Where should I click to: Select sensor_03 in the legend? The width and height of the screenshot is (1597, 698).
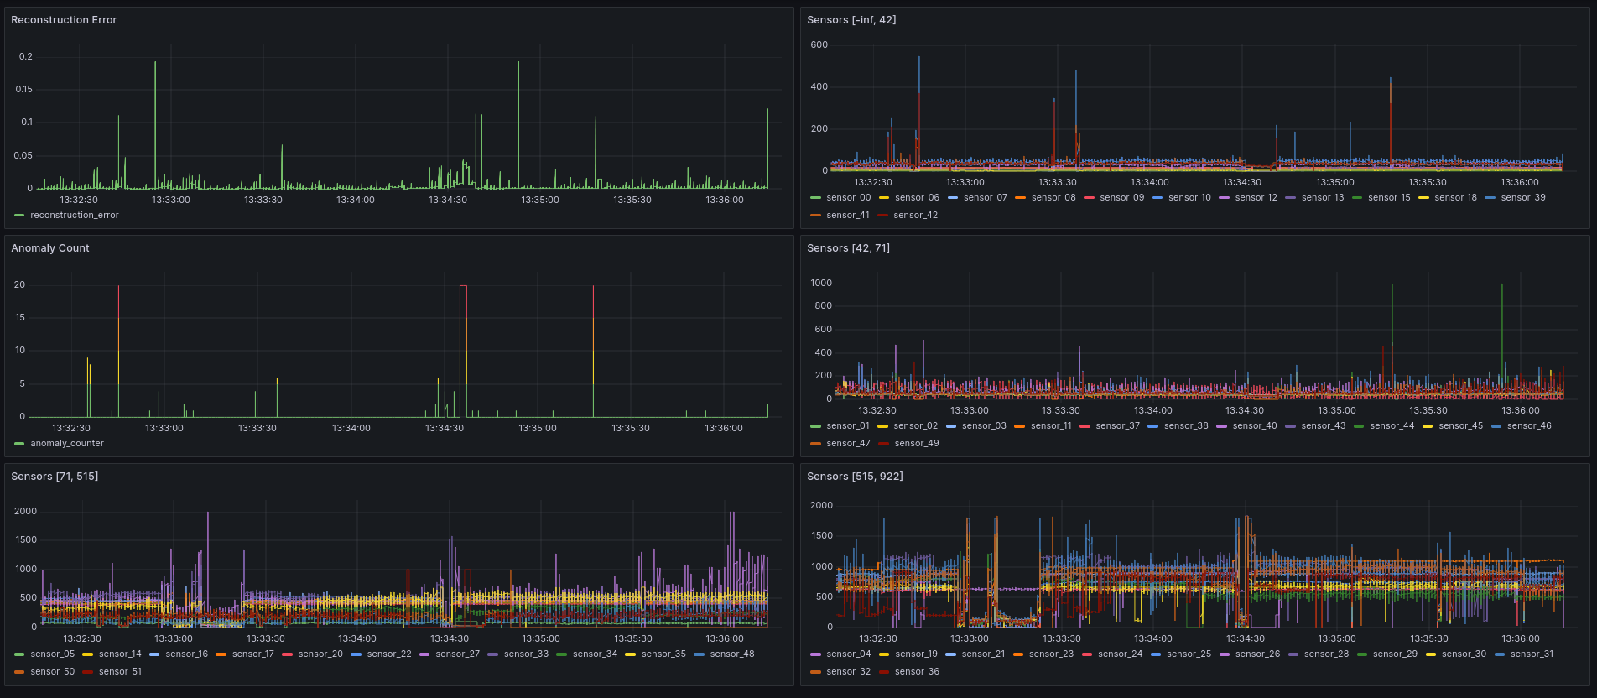984,426
